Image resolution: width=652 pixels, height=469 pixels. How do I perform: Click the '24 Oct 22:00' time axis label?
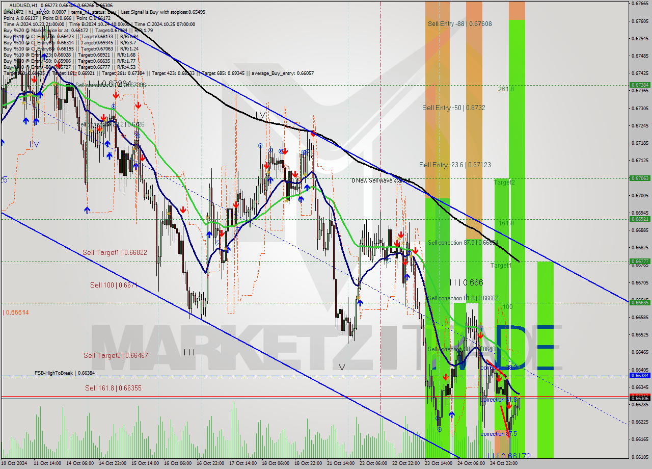(503, 463)
